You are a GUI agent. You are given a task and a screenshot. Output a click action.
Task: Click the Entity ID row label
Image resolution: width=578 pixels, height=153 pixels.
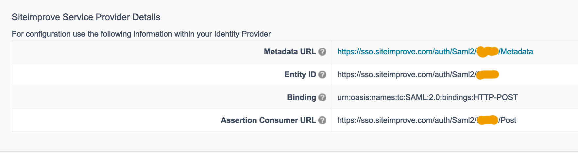click(x=300, y=75)
